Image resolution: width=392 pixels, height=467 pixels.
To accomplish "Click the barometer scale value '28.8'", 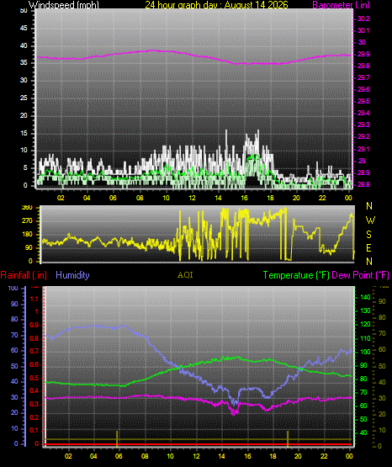I will [363, 184].
